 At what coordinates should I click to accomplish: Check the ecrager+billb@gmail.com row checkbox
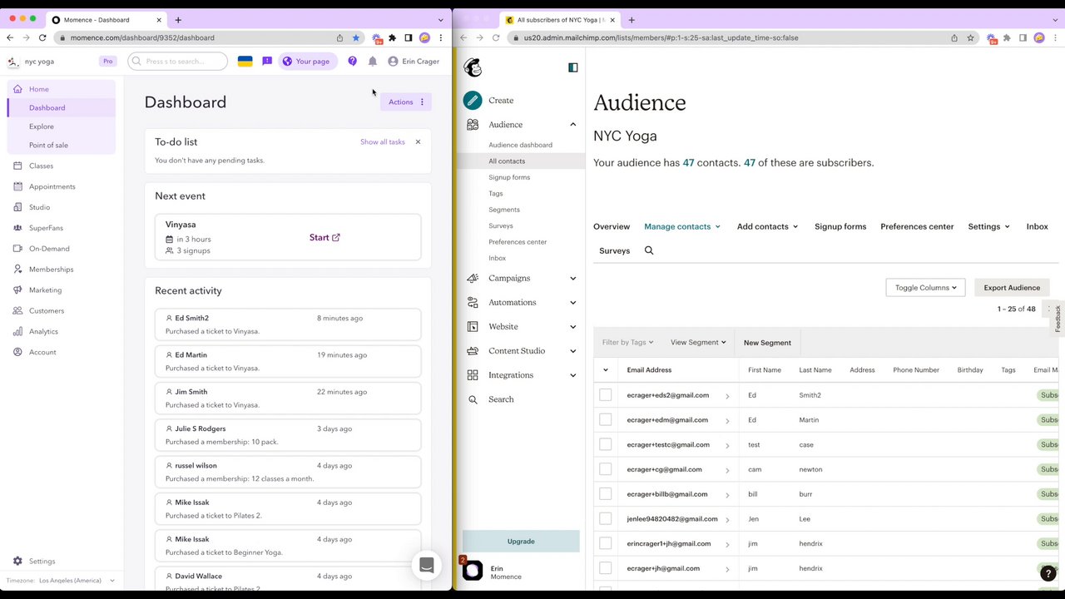pyautogui.click(x=606, y=494)
